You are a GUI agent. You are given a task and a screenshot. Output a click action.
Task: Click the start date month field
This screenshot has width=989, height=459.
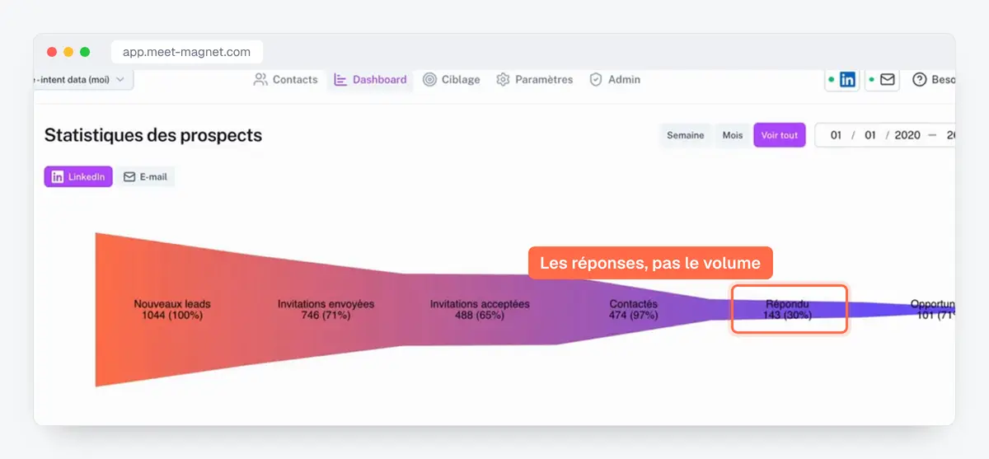[870, 135]
